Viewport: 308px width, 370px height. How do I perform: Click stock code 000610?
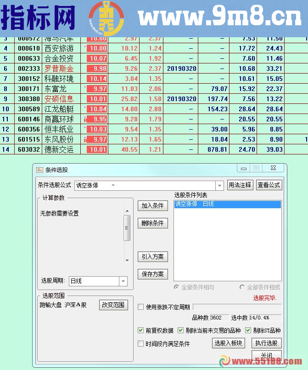pyautogui.click(x=29, y=48)
